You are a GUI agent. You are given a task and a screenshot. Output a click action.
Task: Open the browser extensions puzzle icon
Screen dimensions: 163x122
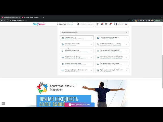pyautogui.click(x=144, y=20)
